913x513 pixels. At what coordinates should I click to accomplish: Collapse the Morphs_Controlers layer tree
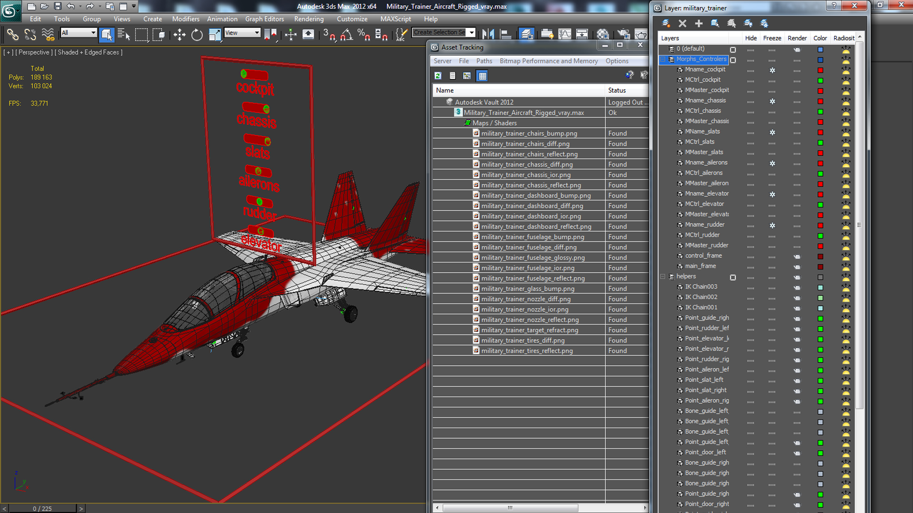pos(662,59)
